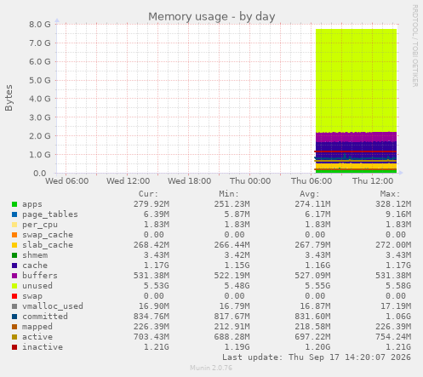The image size is (423, 377).
Task: Click the 'unused' legend label
Action: coord(37,286)
